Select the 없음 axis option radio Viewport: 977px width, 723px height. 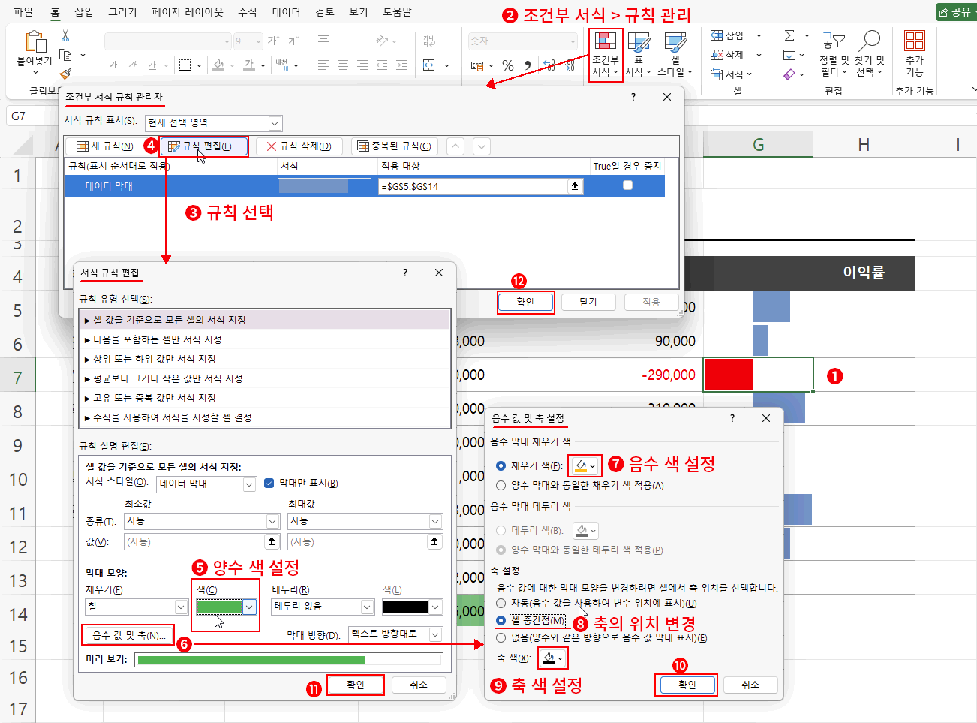(x=501, y=638)
